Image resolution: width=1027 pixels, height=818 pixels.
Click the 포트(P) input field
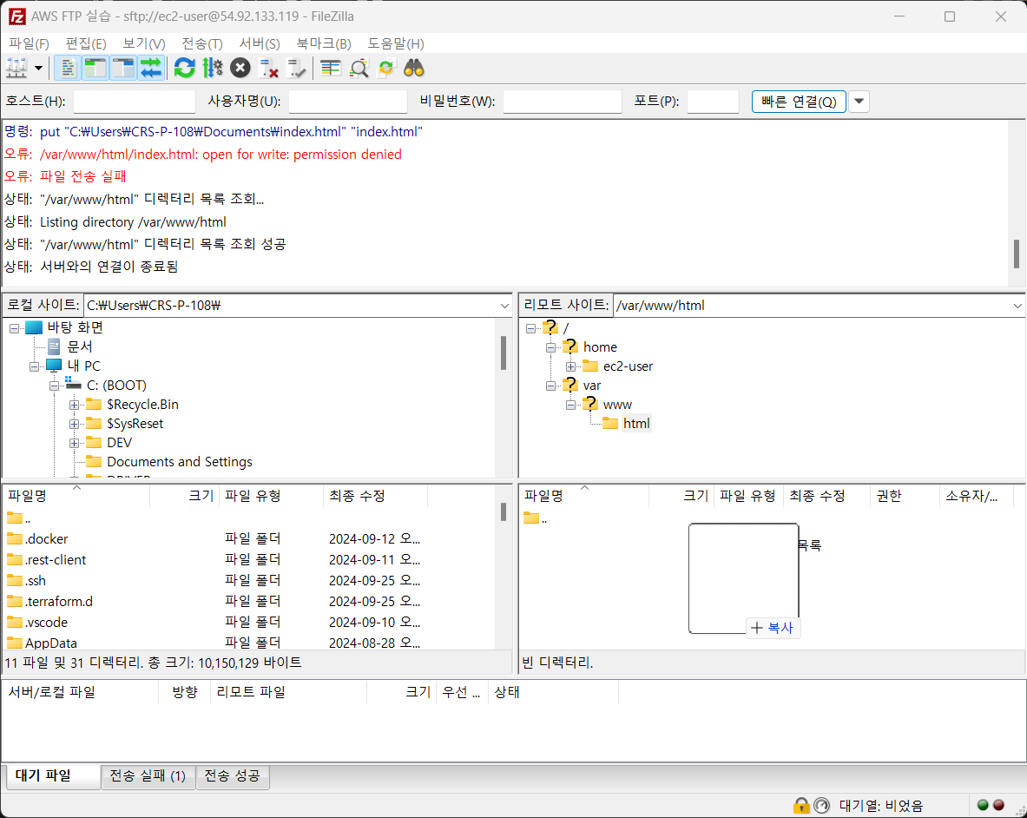coord(713,102)
